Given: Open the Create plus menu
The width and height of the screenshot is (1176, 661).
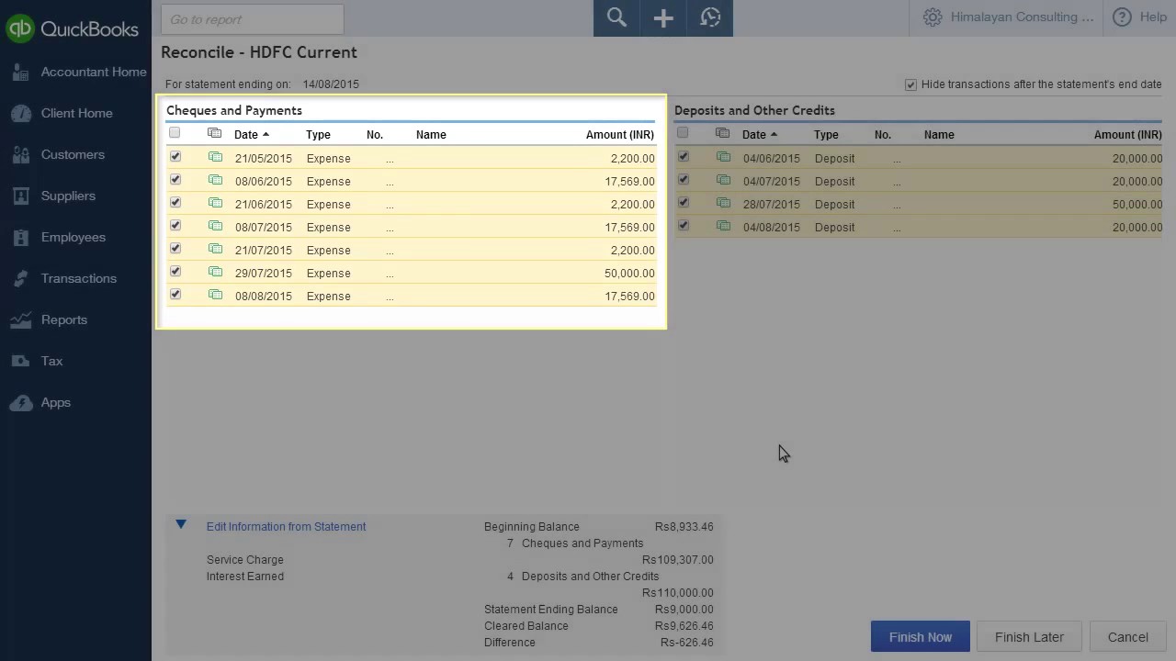Looking at the screenshot, I should pos(663,17).
